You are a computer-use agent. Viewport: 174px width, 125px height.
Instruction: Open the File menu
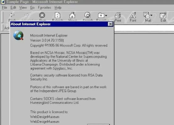coord(4,8)
